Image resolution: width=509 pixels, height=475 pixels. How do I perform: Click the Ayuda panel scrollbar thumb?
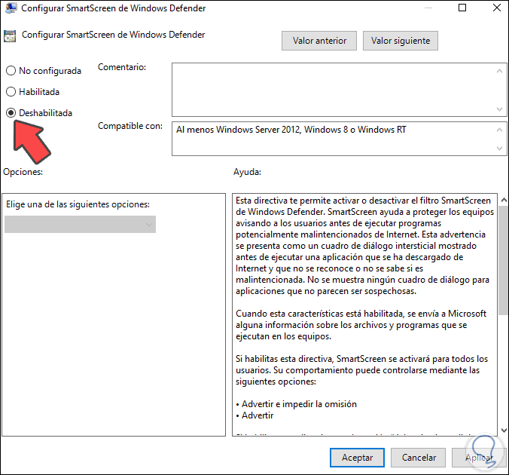(504, 260)
